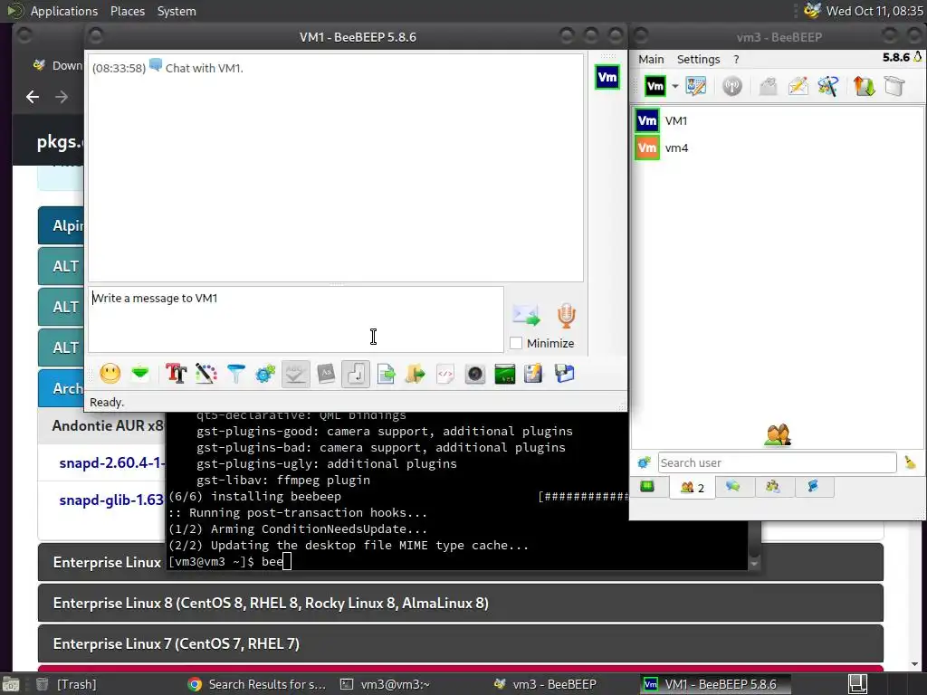This screenshot has width=927, height=695.
Task: Click the green chalkboard icon
Action: (x=504, y=374)
